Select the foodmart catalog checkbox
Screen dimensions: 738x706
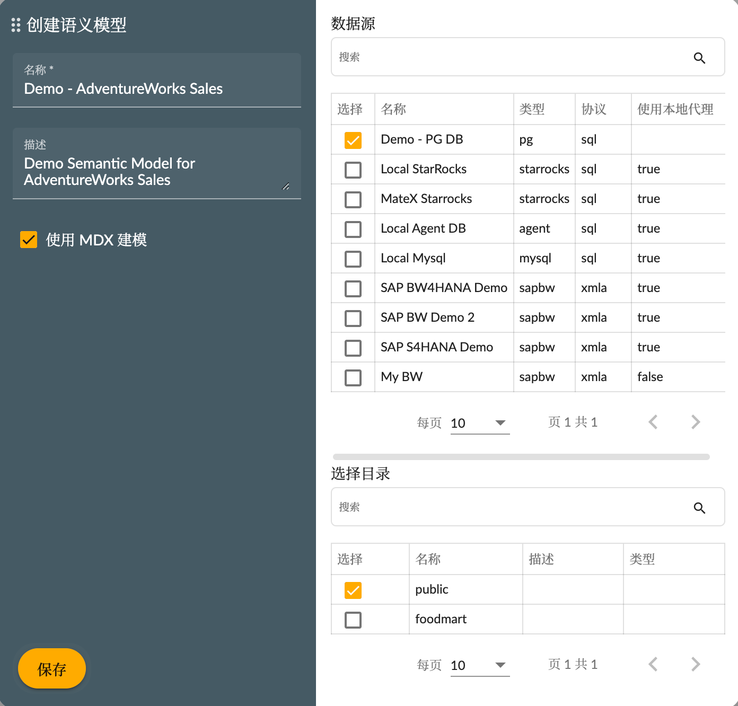pyautogui.click(x=353, y=619)
